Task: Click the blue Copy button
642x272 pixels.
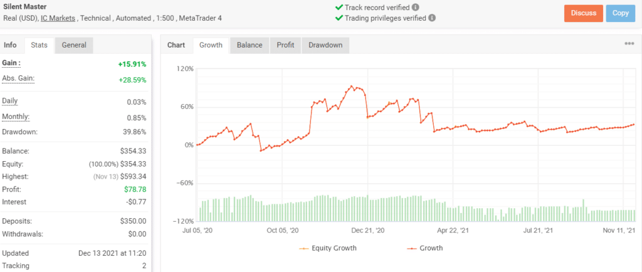Action: coord(620,13)
